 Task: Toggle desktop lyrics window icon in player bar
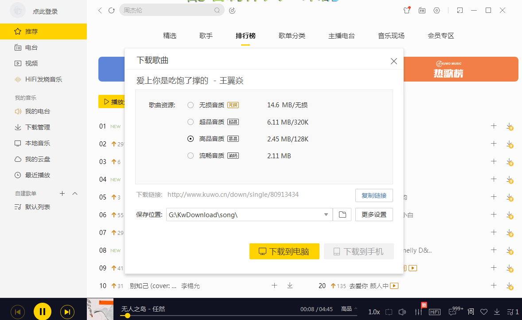point(389,312)
